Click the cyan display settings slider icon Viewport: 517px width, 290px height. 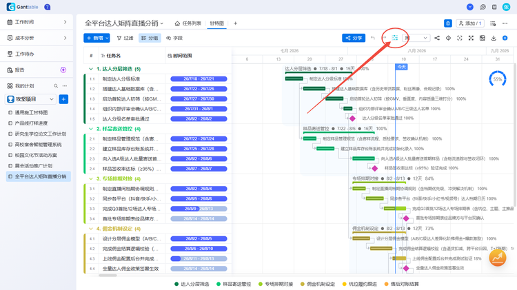(x=395, y=38)
